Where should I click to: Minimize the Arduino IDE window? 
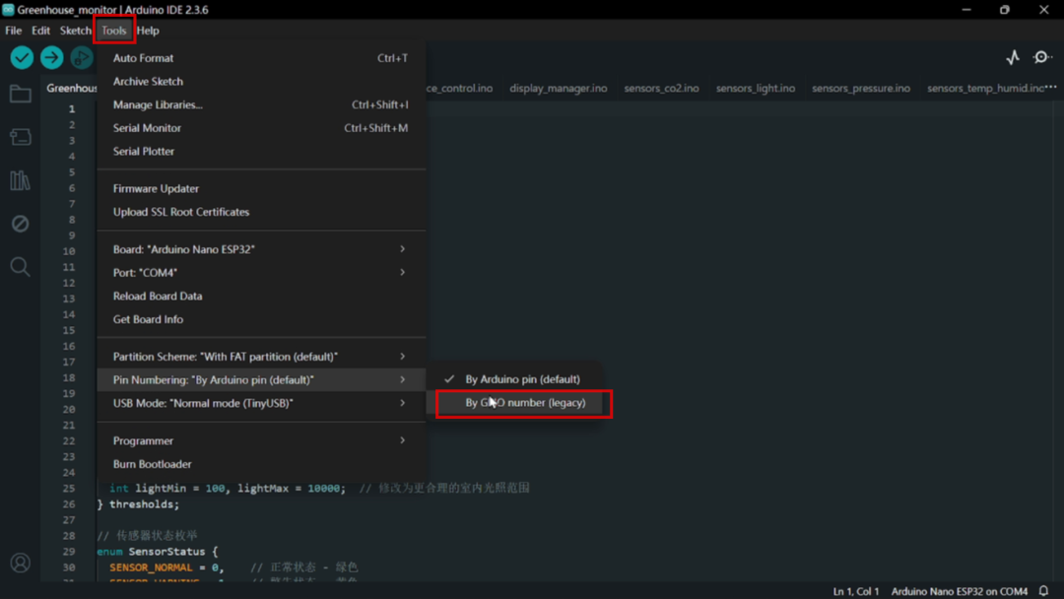[x=966, y=10]
